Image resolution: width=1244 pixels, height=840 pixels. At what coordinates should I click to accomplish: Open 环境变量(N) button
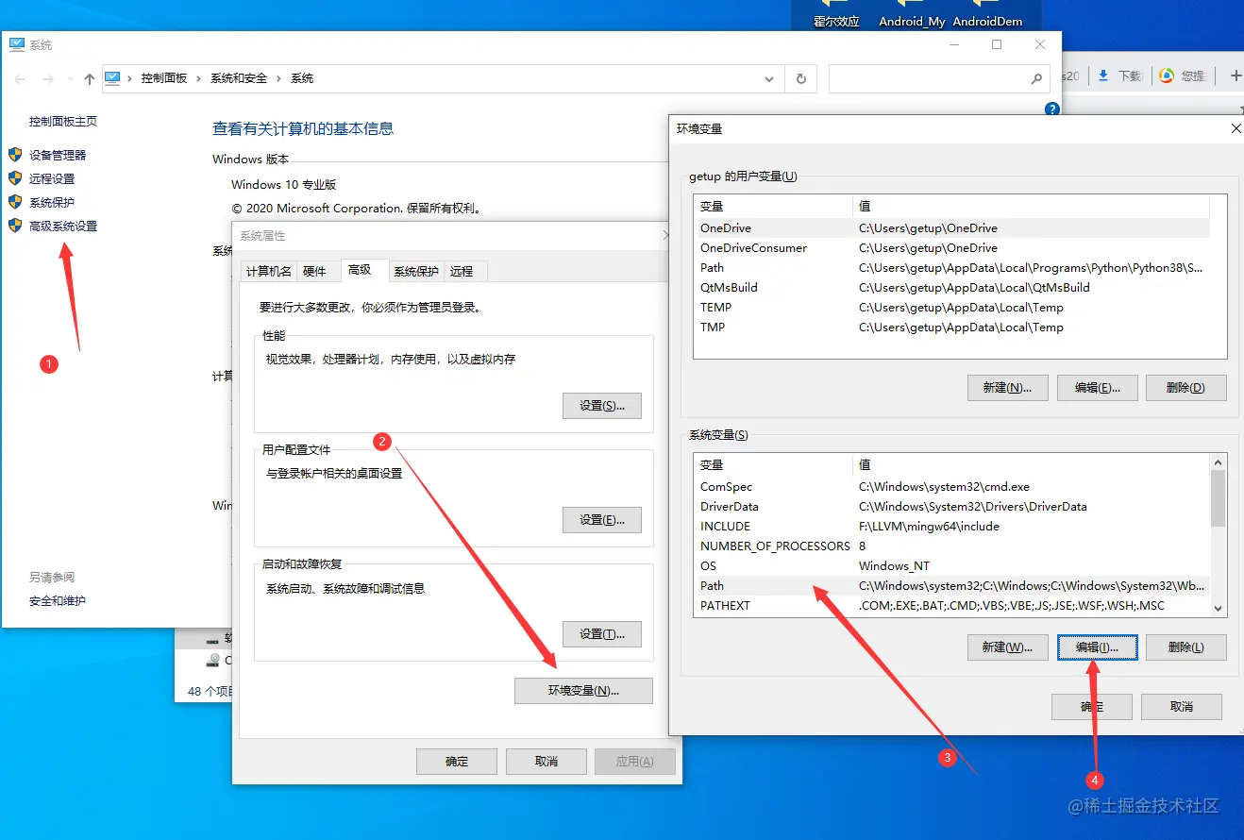(583, 691)
